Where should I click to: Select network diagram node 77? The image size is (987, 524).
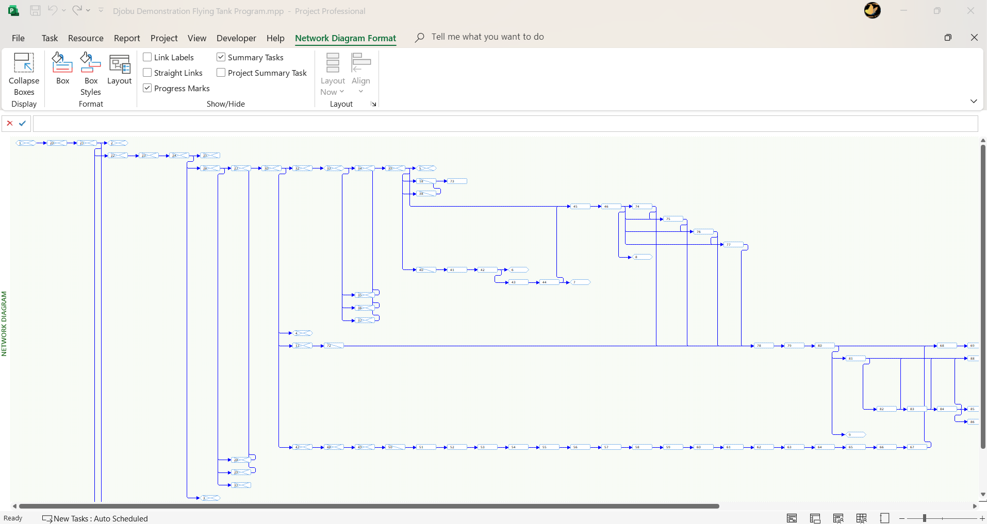[x=733, y=245]
